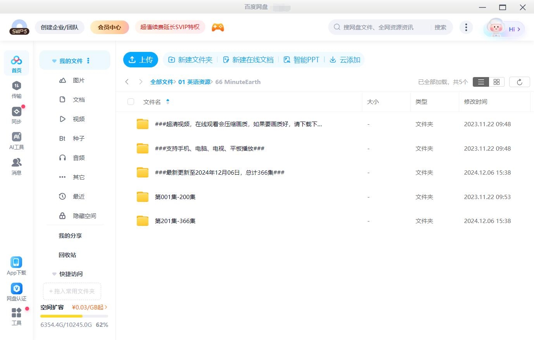Click the game controller icon
The width and height of the screenshot is (534, 340).
218,27
